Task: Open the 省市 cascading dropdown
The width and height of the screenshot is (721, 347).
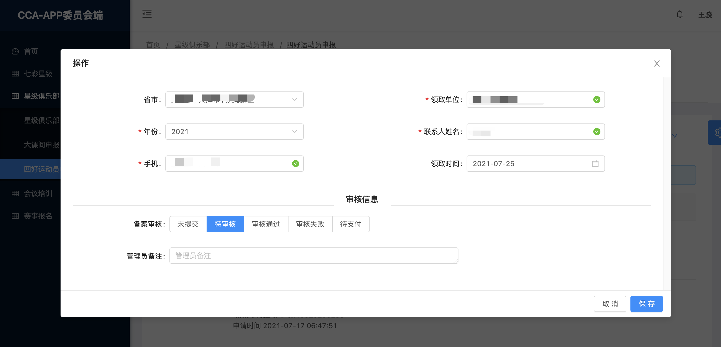Action: [x=235, y=100]
